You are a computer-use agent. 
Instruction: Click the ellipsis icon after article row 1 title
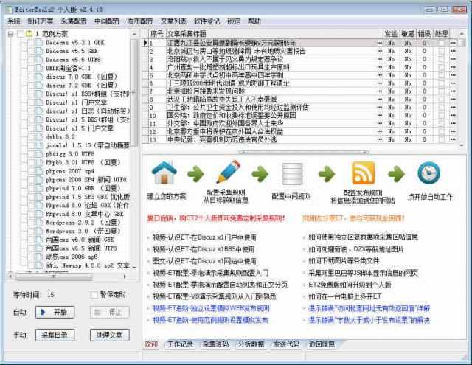click(x=379, y=43)
